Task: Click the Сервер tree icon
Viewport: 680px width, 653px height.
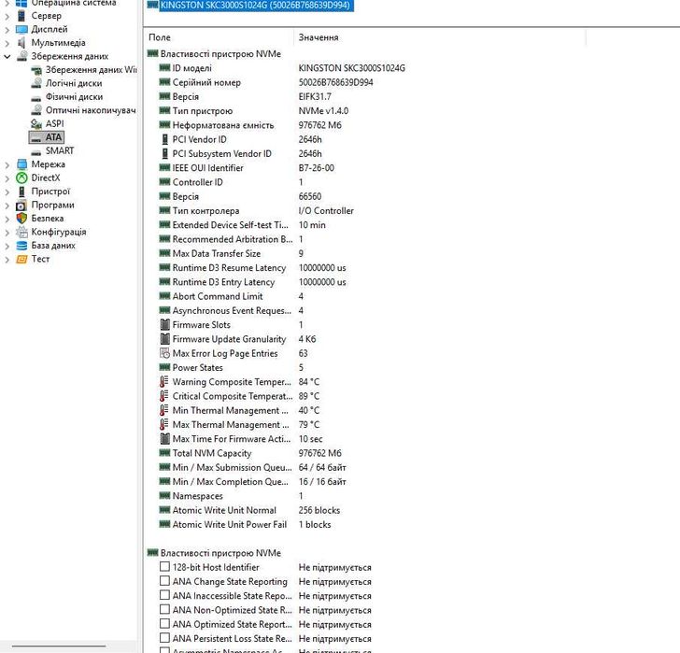Action: tap(21, 16)
